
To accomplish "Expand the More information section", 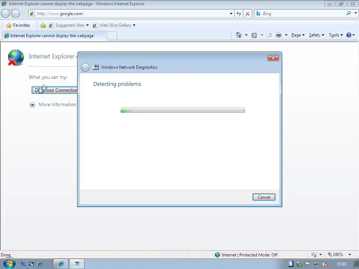I will click(32, 105).
